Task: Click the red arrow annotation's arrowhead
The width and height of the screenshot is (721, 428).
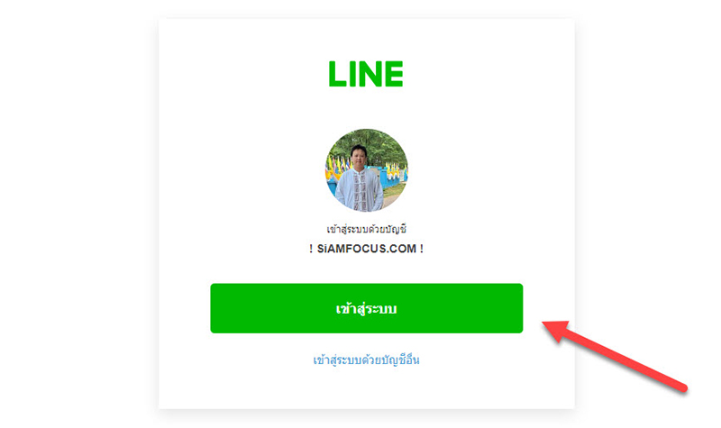Action: pyautogui.click(x=556, y=330)
